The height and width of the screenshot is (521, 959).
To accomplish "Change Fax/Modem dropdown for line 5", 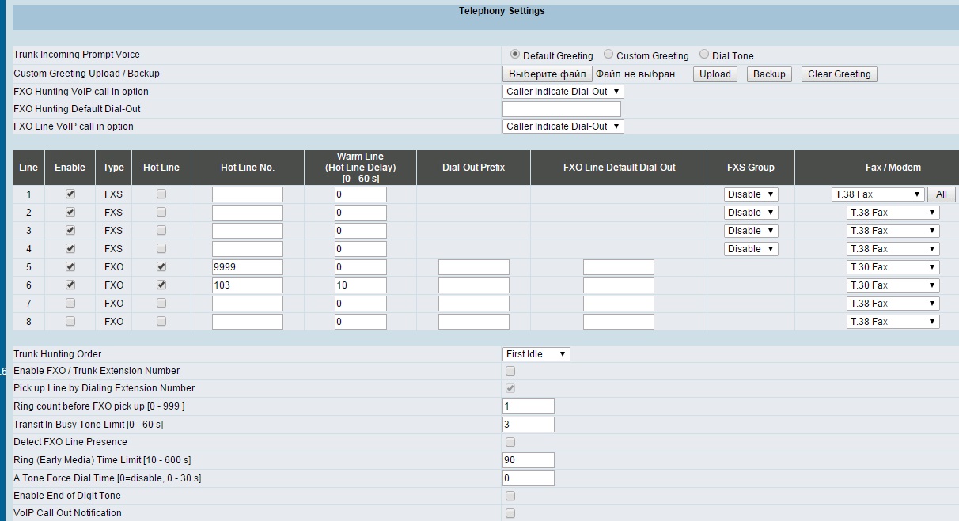I will point(893,267).
